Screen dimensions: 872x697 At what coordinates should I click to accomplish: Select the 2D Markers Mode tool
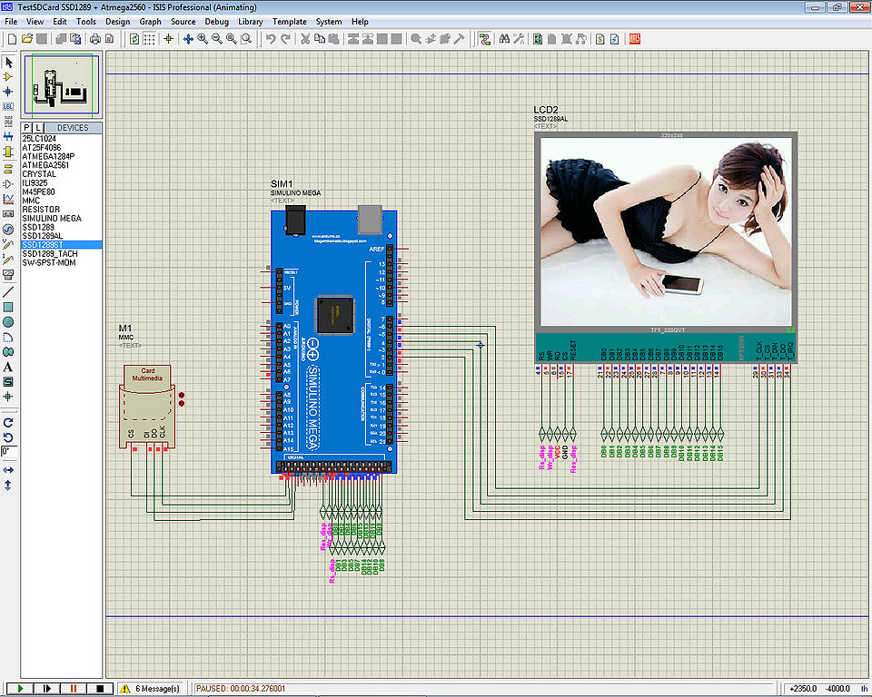(x=8, y=397)
